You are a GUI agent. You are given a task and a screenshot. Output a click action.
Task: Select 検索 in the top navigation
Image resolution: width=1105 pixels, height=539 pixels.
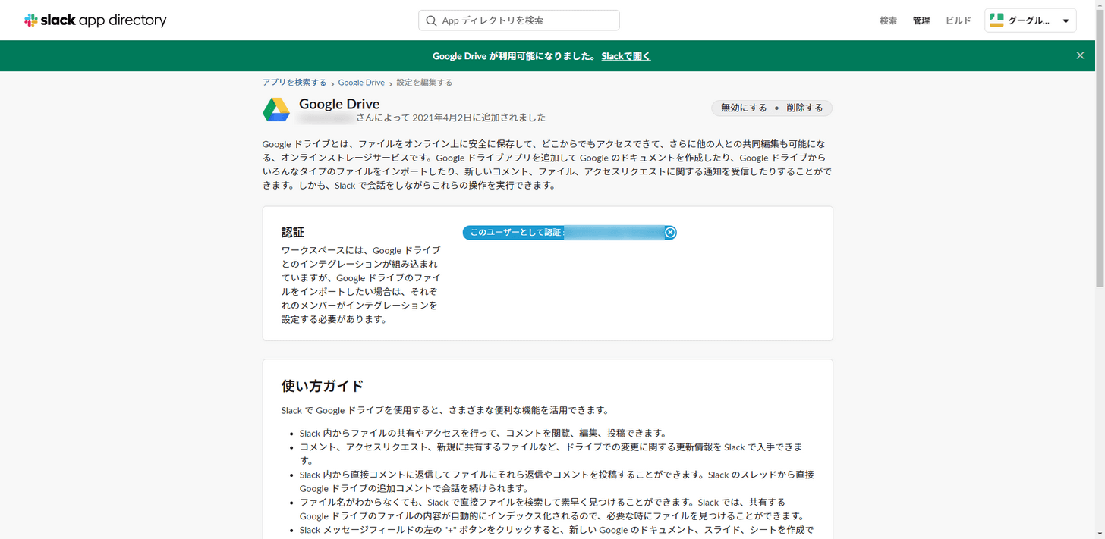888,20
